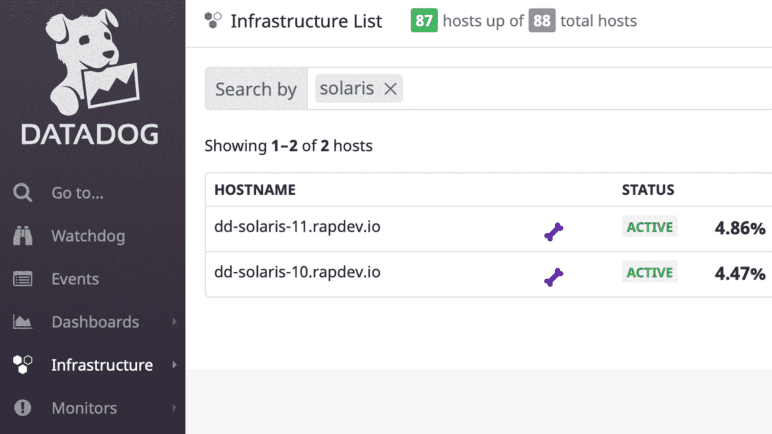The image size is (772, 434).
Task: Remove the solaris search filter with X
Action: [x=390, y=89]
